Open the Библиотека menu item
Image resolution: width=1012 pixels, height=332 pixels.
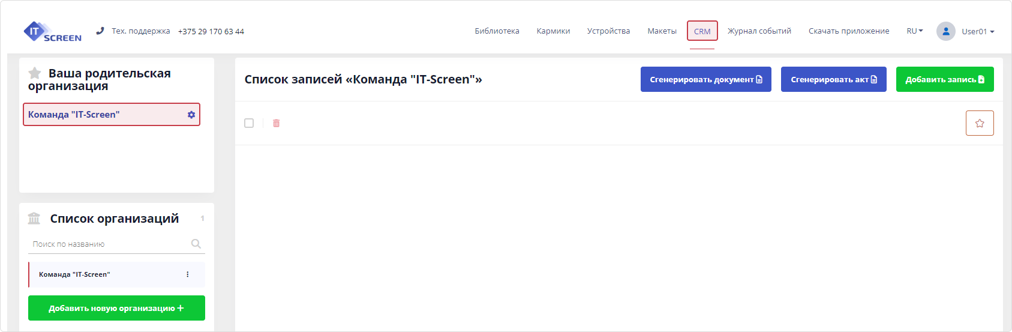click(x=497, y=31)
